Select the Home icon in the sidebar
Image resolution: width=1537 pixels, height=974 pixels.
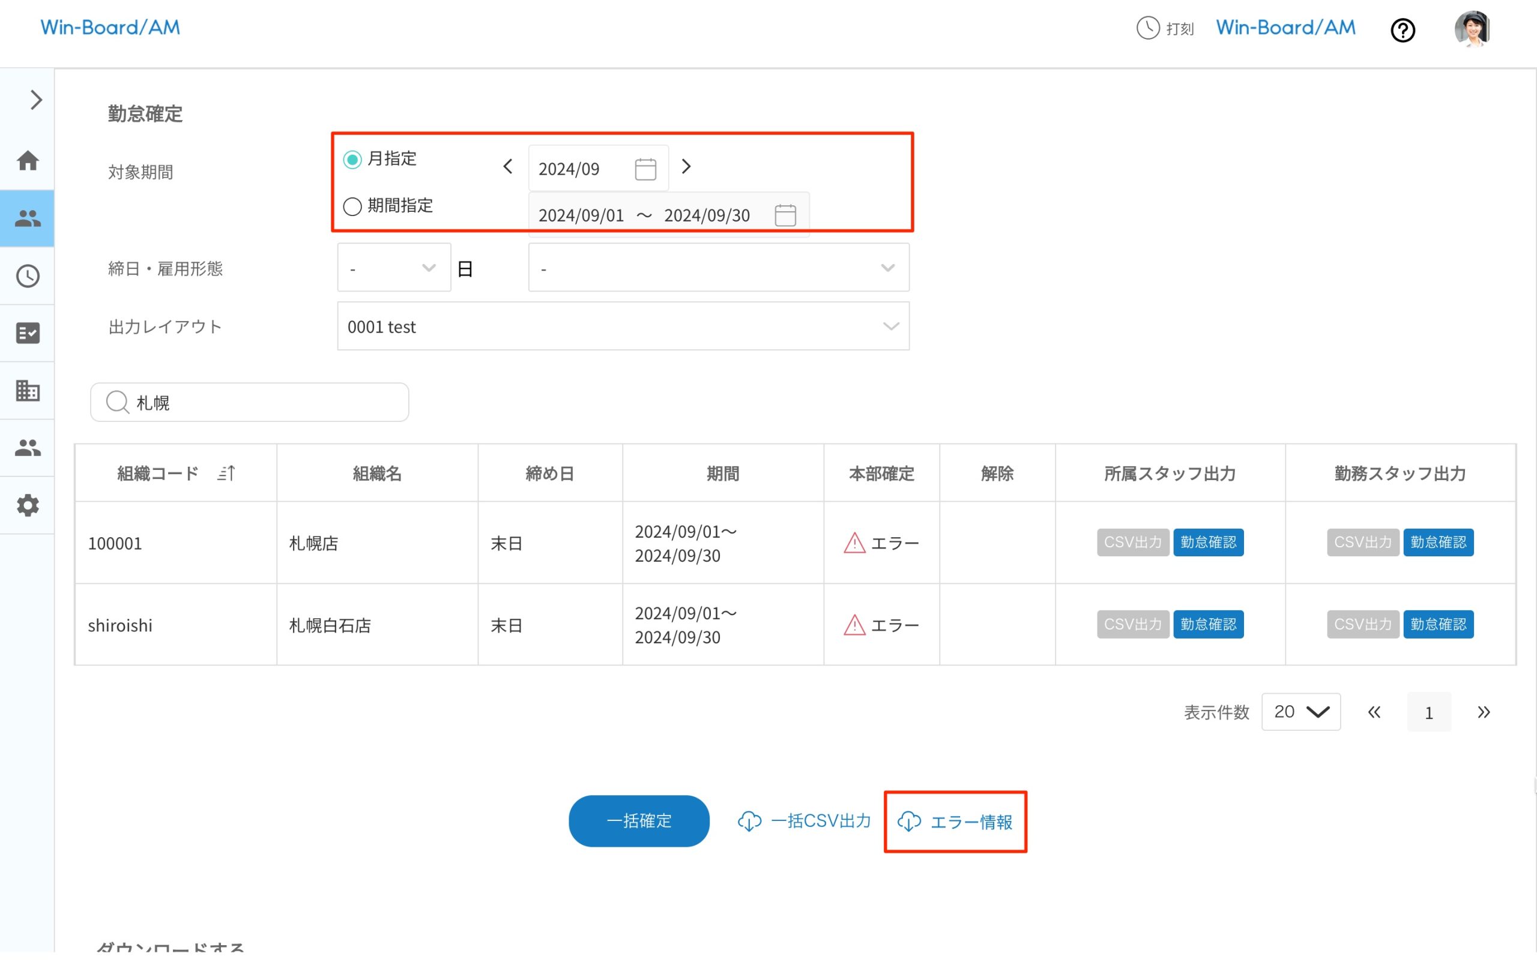tap(28, 161)
